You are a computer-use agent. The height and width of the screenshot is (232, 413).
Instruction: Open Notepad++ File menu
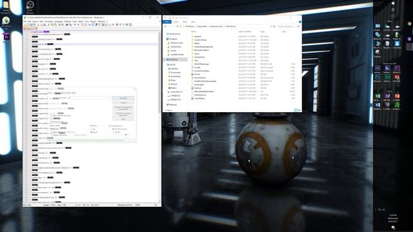[x=25, y=21]
